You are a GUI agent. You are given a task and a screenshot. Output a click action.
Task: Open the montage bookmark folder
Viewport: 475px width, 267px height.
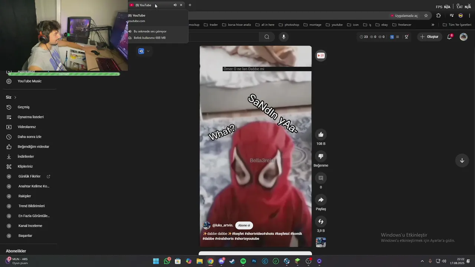[312, 25]
